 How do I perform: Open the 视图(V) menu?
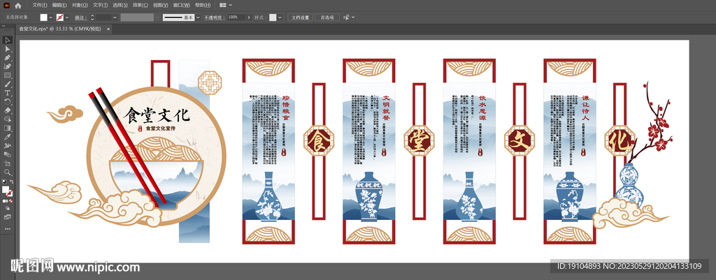click(x=160, y=5)
